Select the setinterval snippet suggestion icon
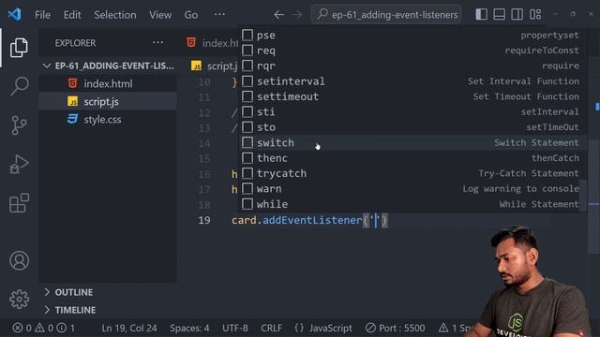This screenshot has height=337, width=600. [x=247, y=81]
